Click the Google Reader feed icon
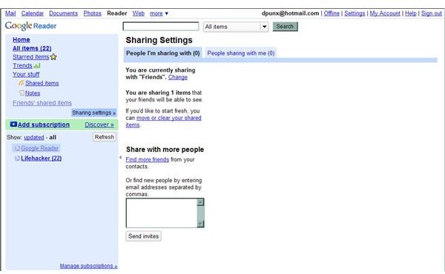 (17, 148)
